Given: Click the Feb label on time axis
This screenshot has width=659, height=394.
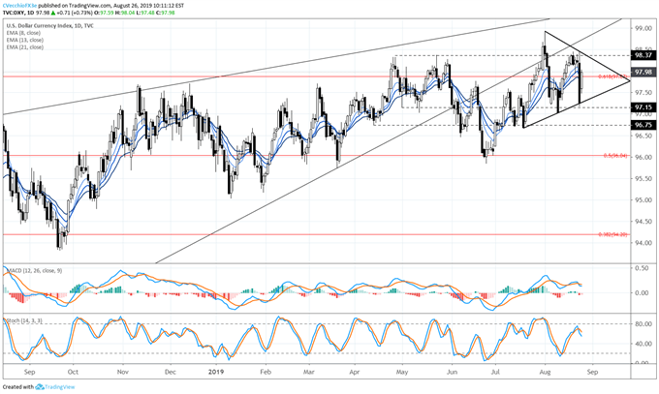Looking at the screenshot, I should pyautogui.click(x=266, y=372).
